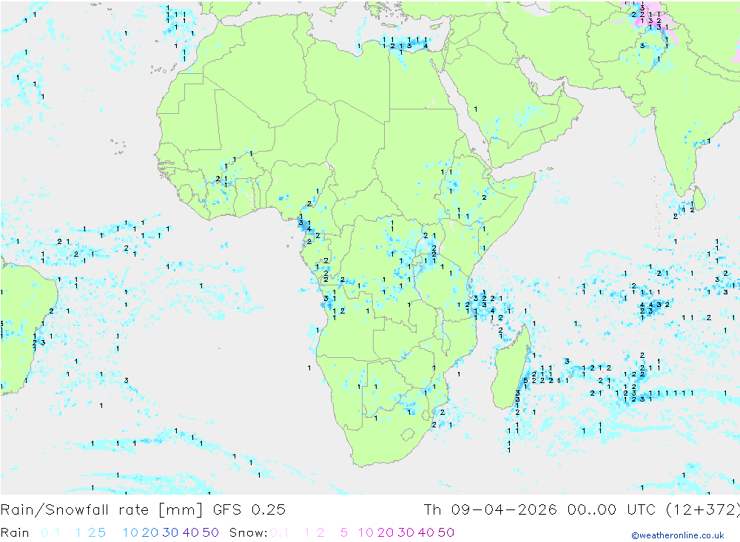740x542 pixels.
Task: Select the Rain legend value 20
Action: (x=150, y=532)
